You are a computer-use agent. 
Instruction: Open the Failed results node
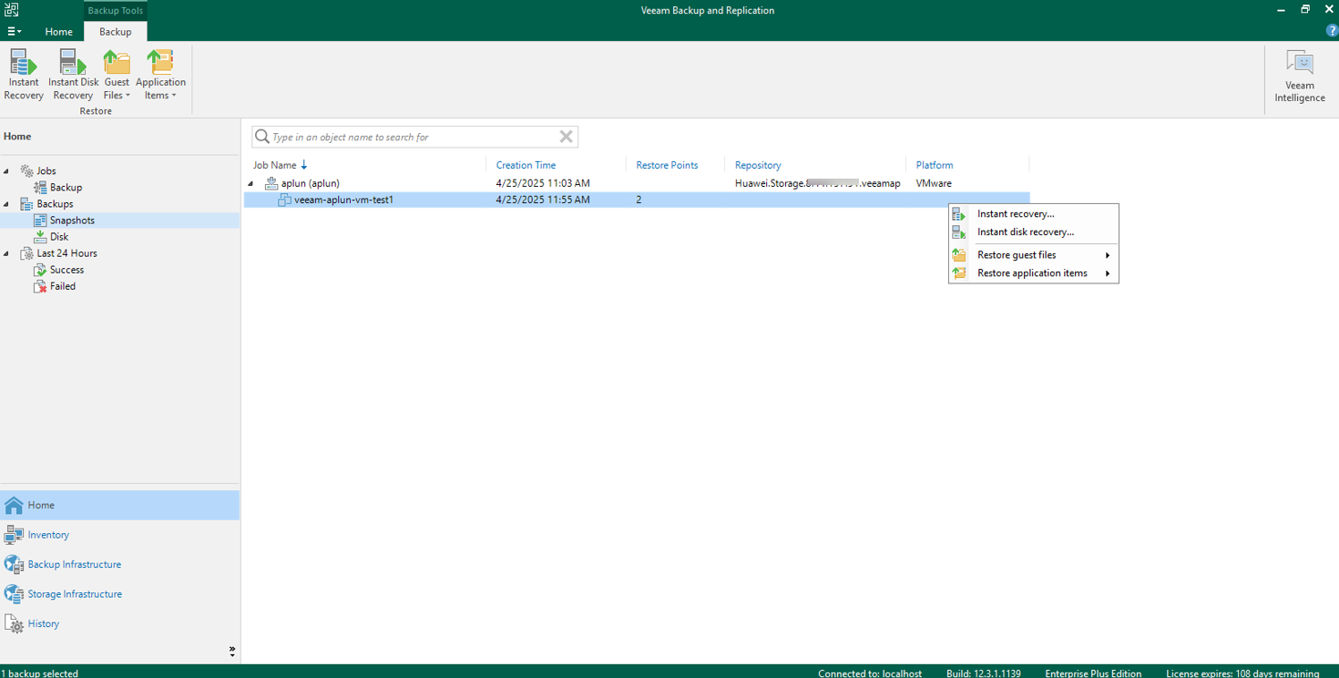(63, 286)
